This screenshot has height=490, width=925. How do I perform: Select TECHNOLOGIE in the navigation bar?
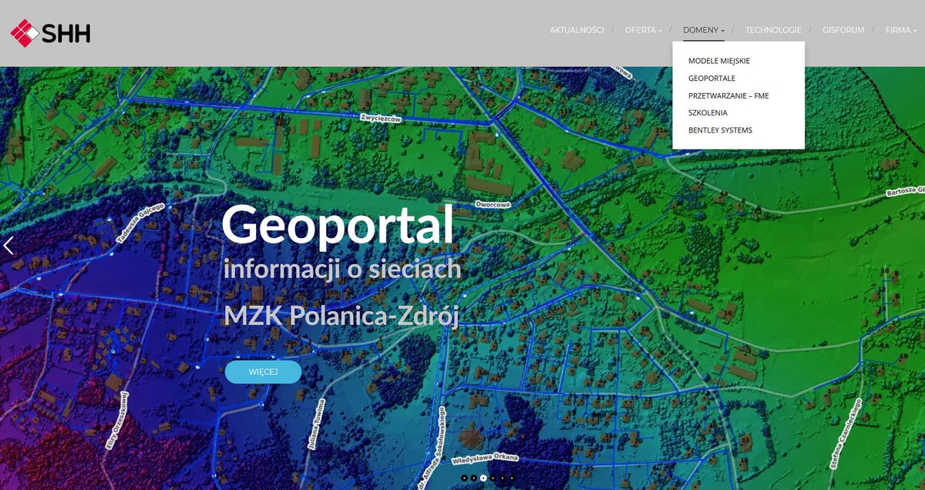(773, 29)
